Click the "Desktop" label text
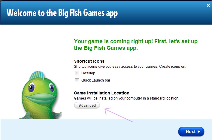Viewport: 212px width, 140px height. tap(88, 73)
